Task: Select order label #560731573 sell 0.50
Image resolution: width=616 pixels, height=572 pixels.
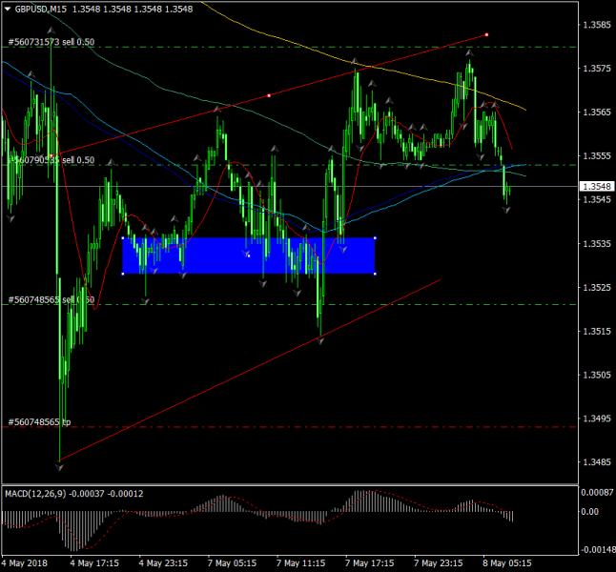Action: 51,42
